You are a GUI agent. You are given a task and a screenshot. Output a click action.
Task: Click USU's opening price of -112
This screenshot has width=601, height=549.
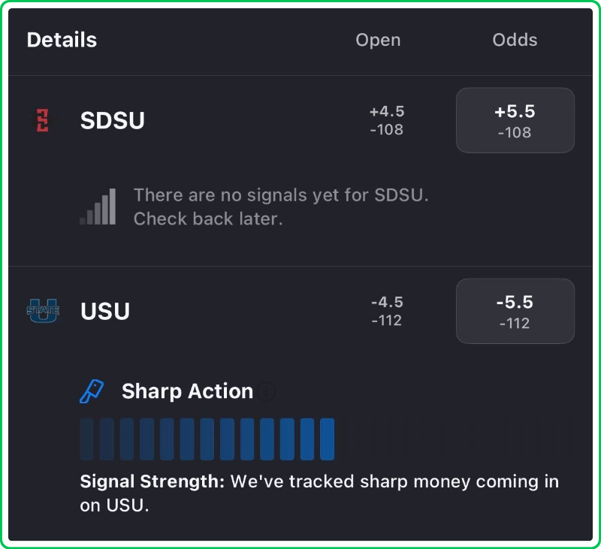tap(387, 321)
